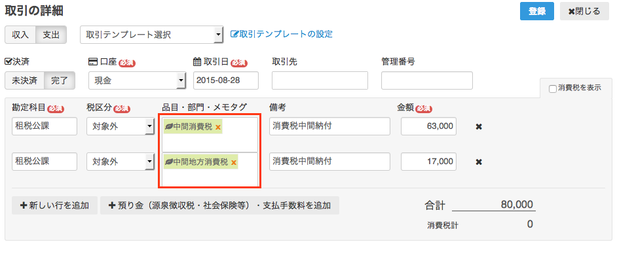Remove the 中間消費税 tag with its x
The width and height of the screenshot is (617, 259).
(218, 127)
